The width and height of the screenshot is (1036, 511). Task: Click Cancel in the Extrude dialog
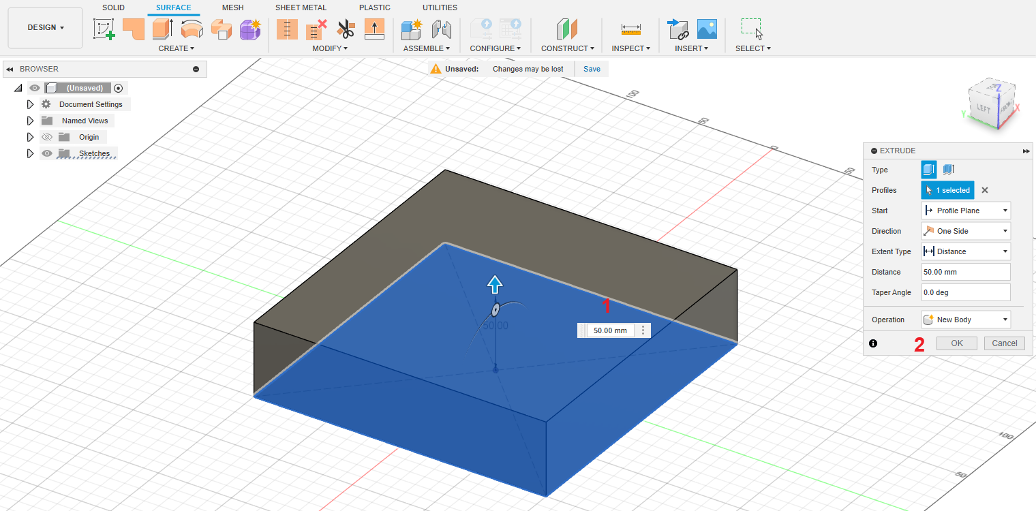(1005, 343)
